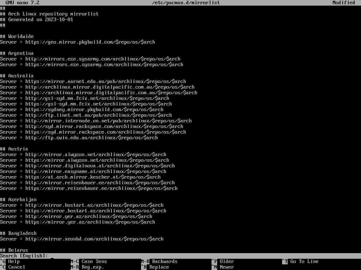Viewport: 361px width, 270px height.
Task: Click the ^G Help shortcut
Action: [10, 261]
